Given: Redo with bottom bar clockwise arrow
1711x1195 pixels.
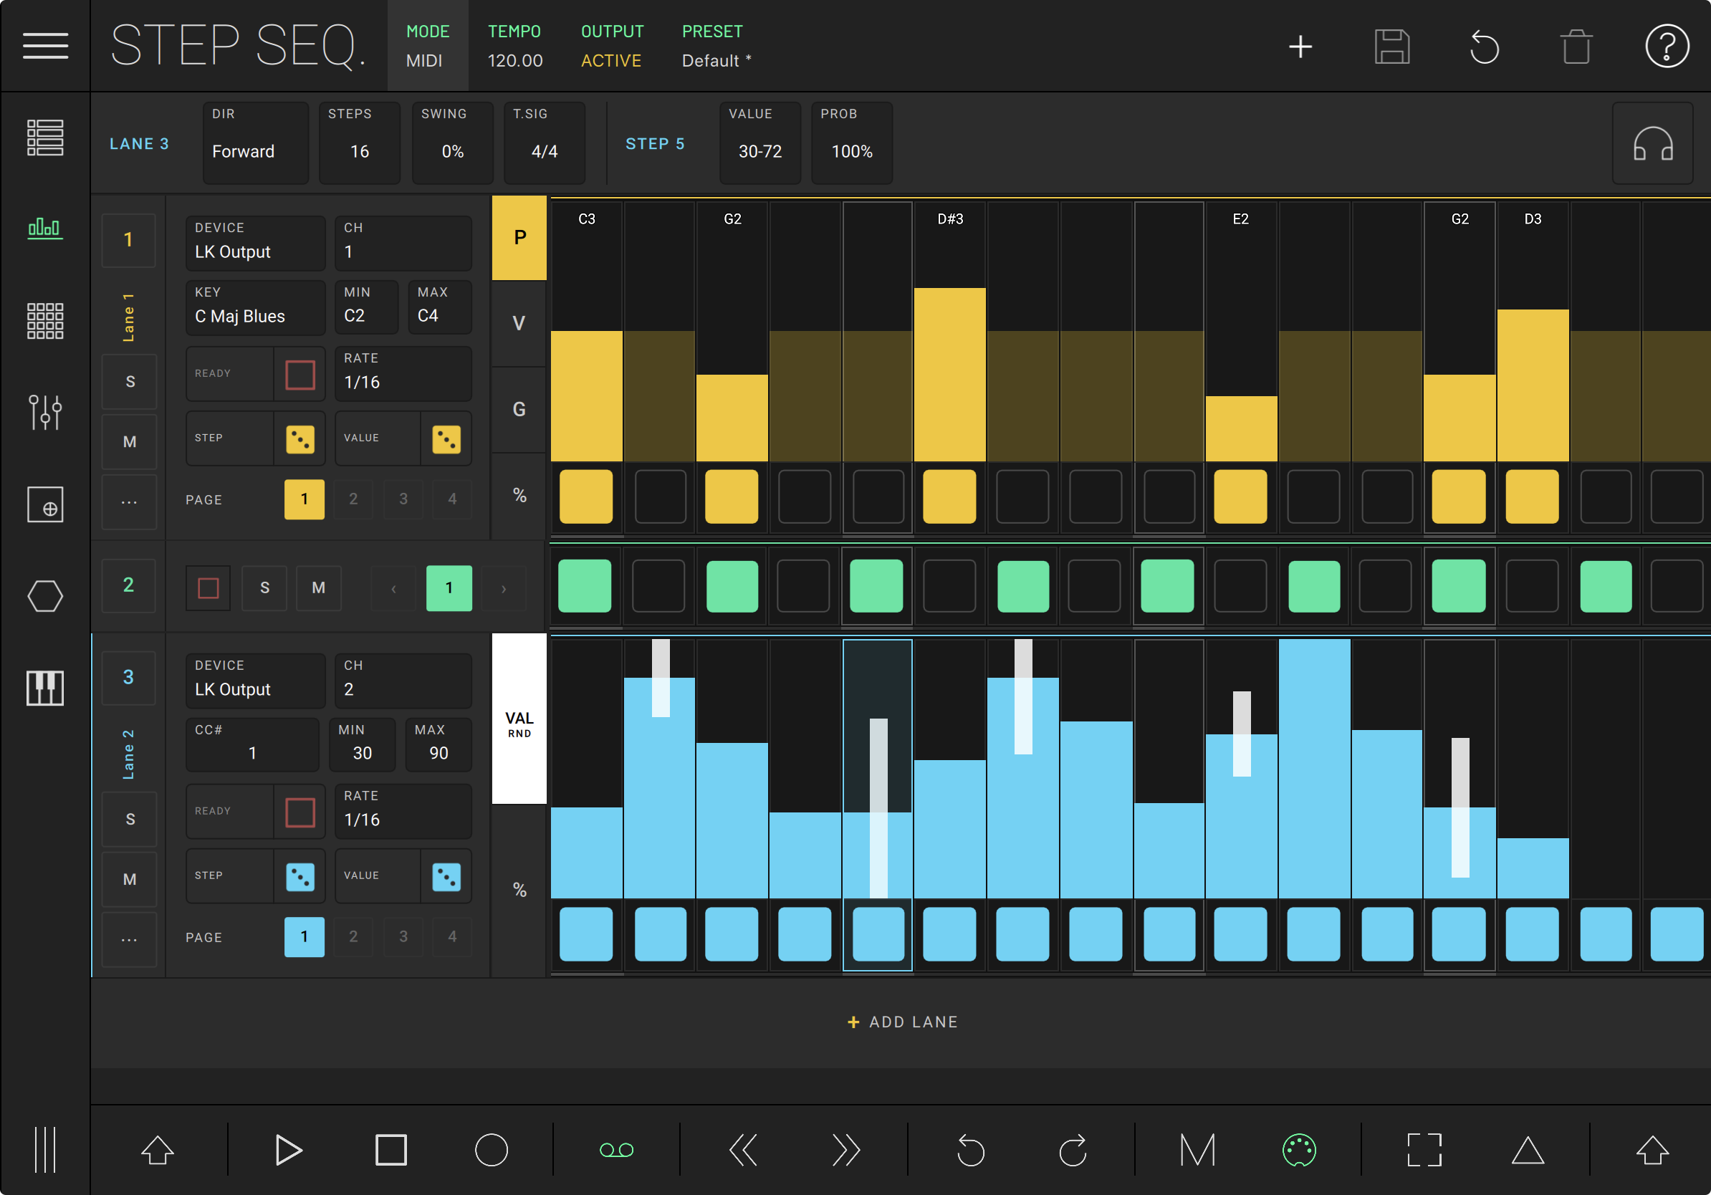Looking at the screenshot, I should [x=1073, y=1150].
